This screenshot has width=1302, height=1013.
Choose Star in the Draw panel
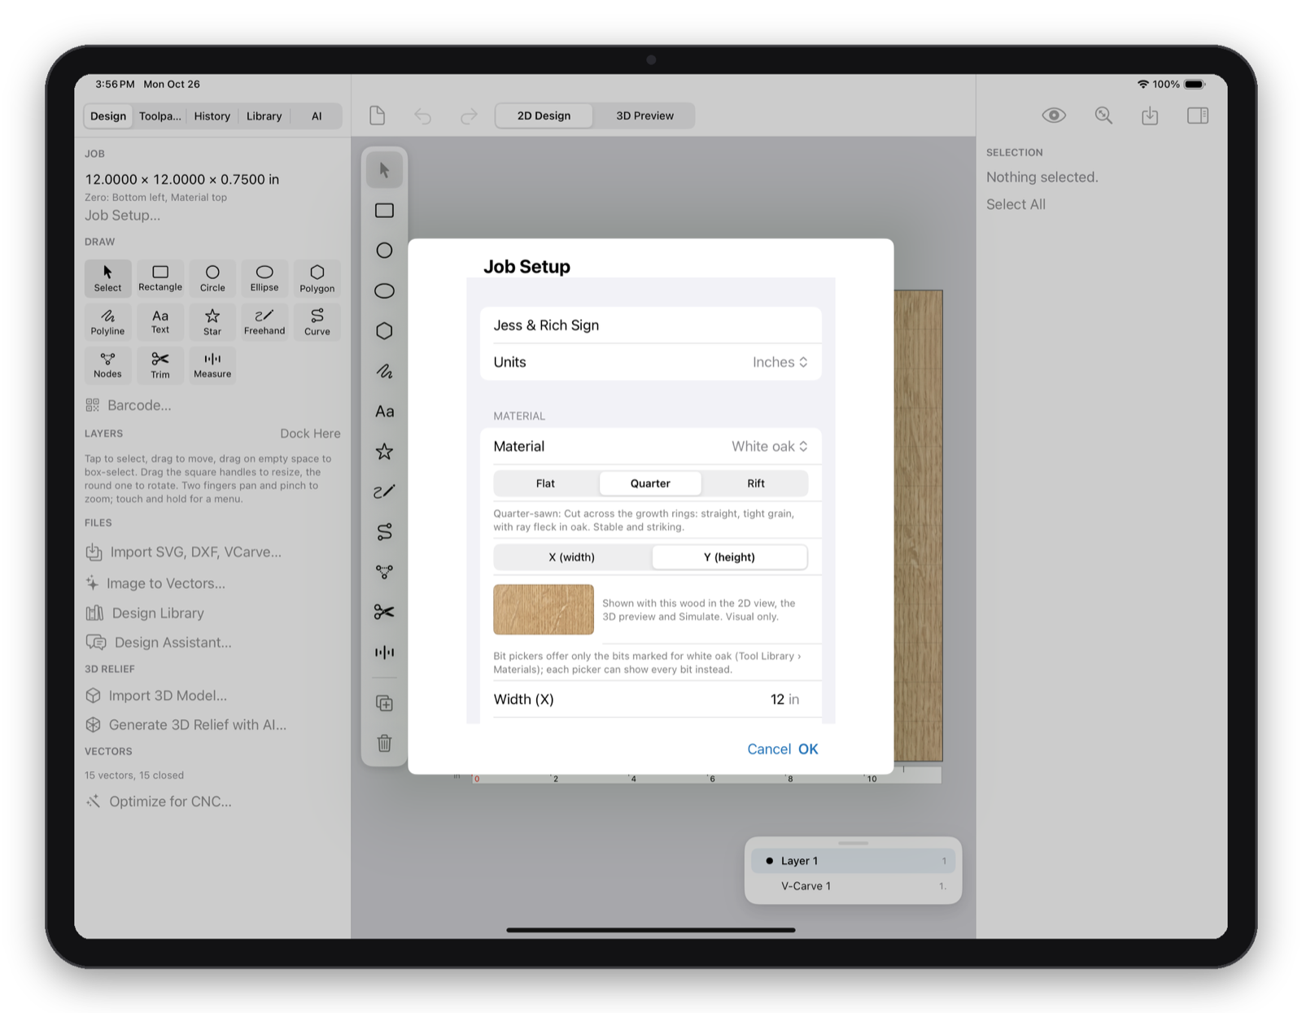(212, 321)
